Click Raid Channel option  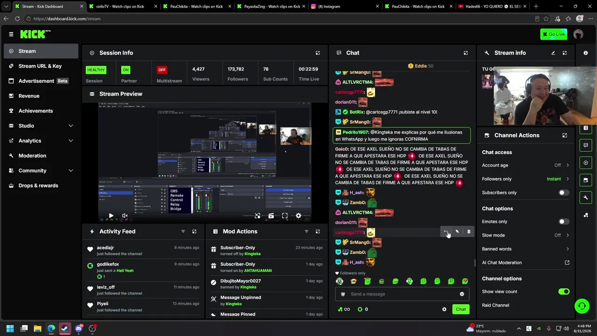495,305
